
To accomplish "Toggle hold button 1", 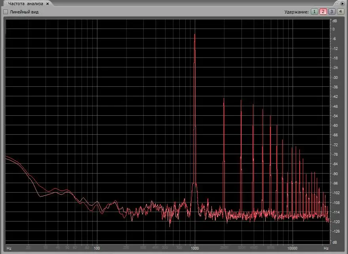I will pos(314,11).
